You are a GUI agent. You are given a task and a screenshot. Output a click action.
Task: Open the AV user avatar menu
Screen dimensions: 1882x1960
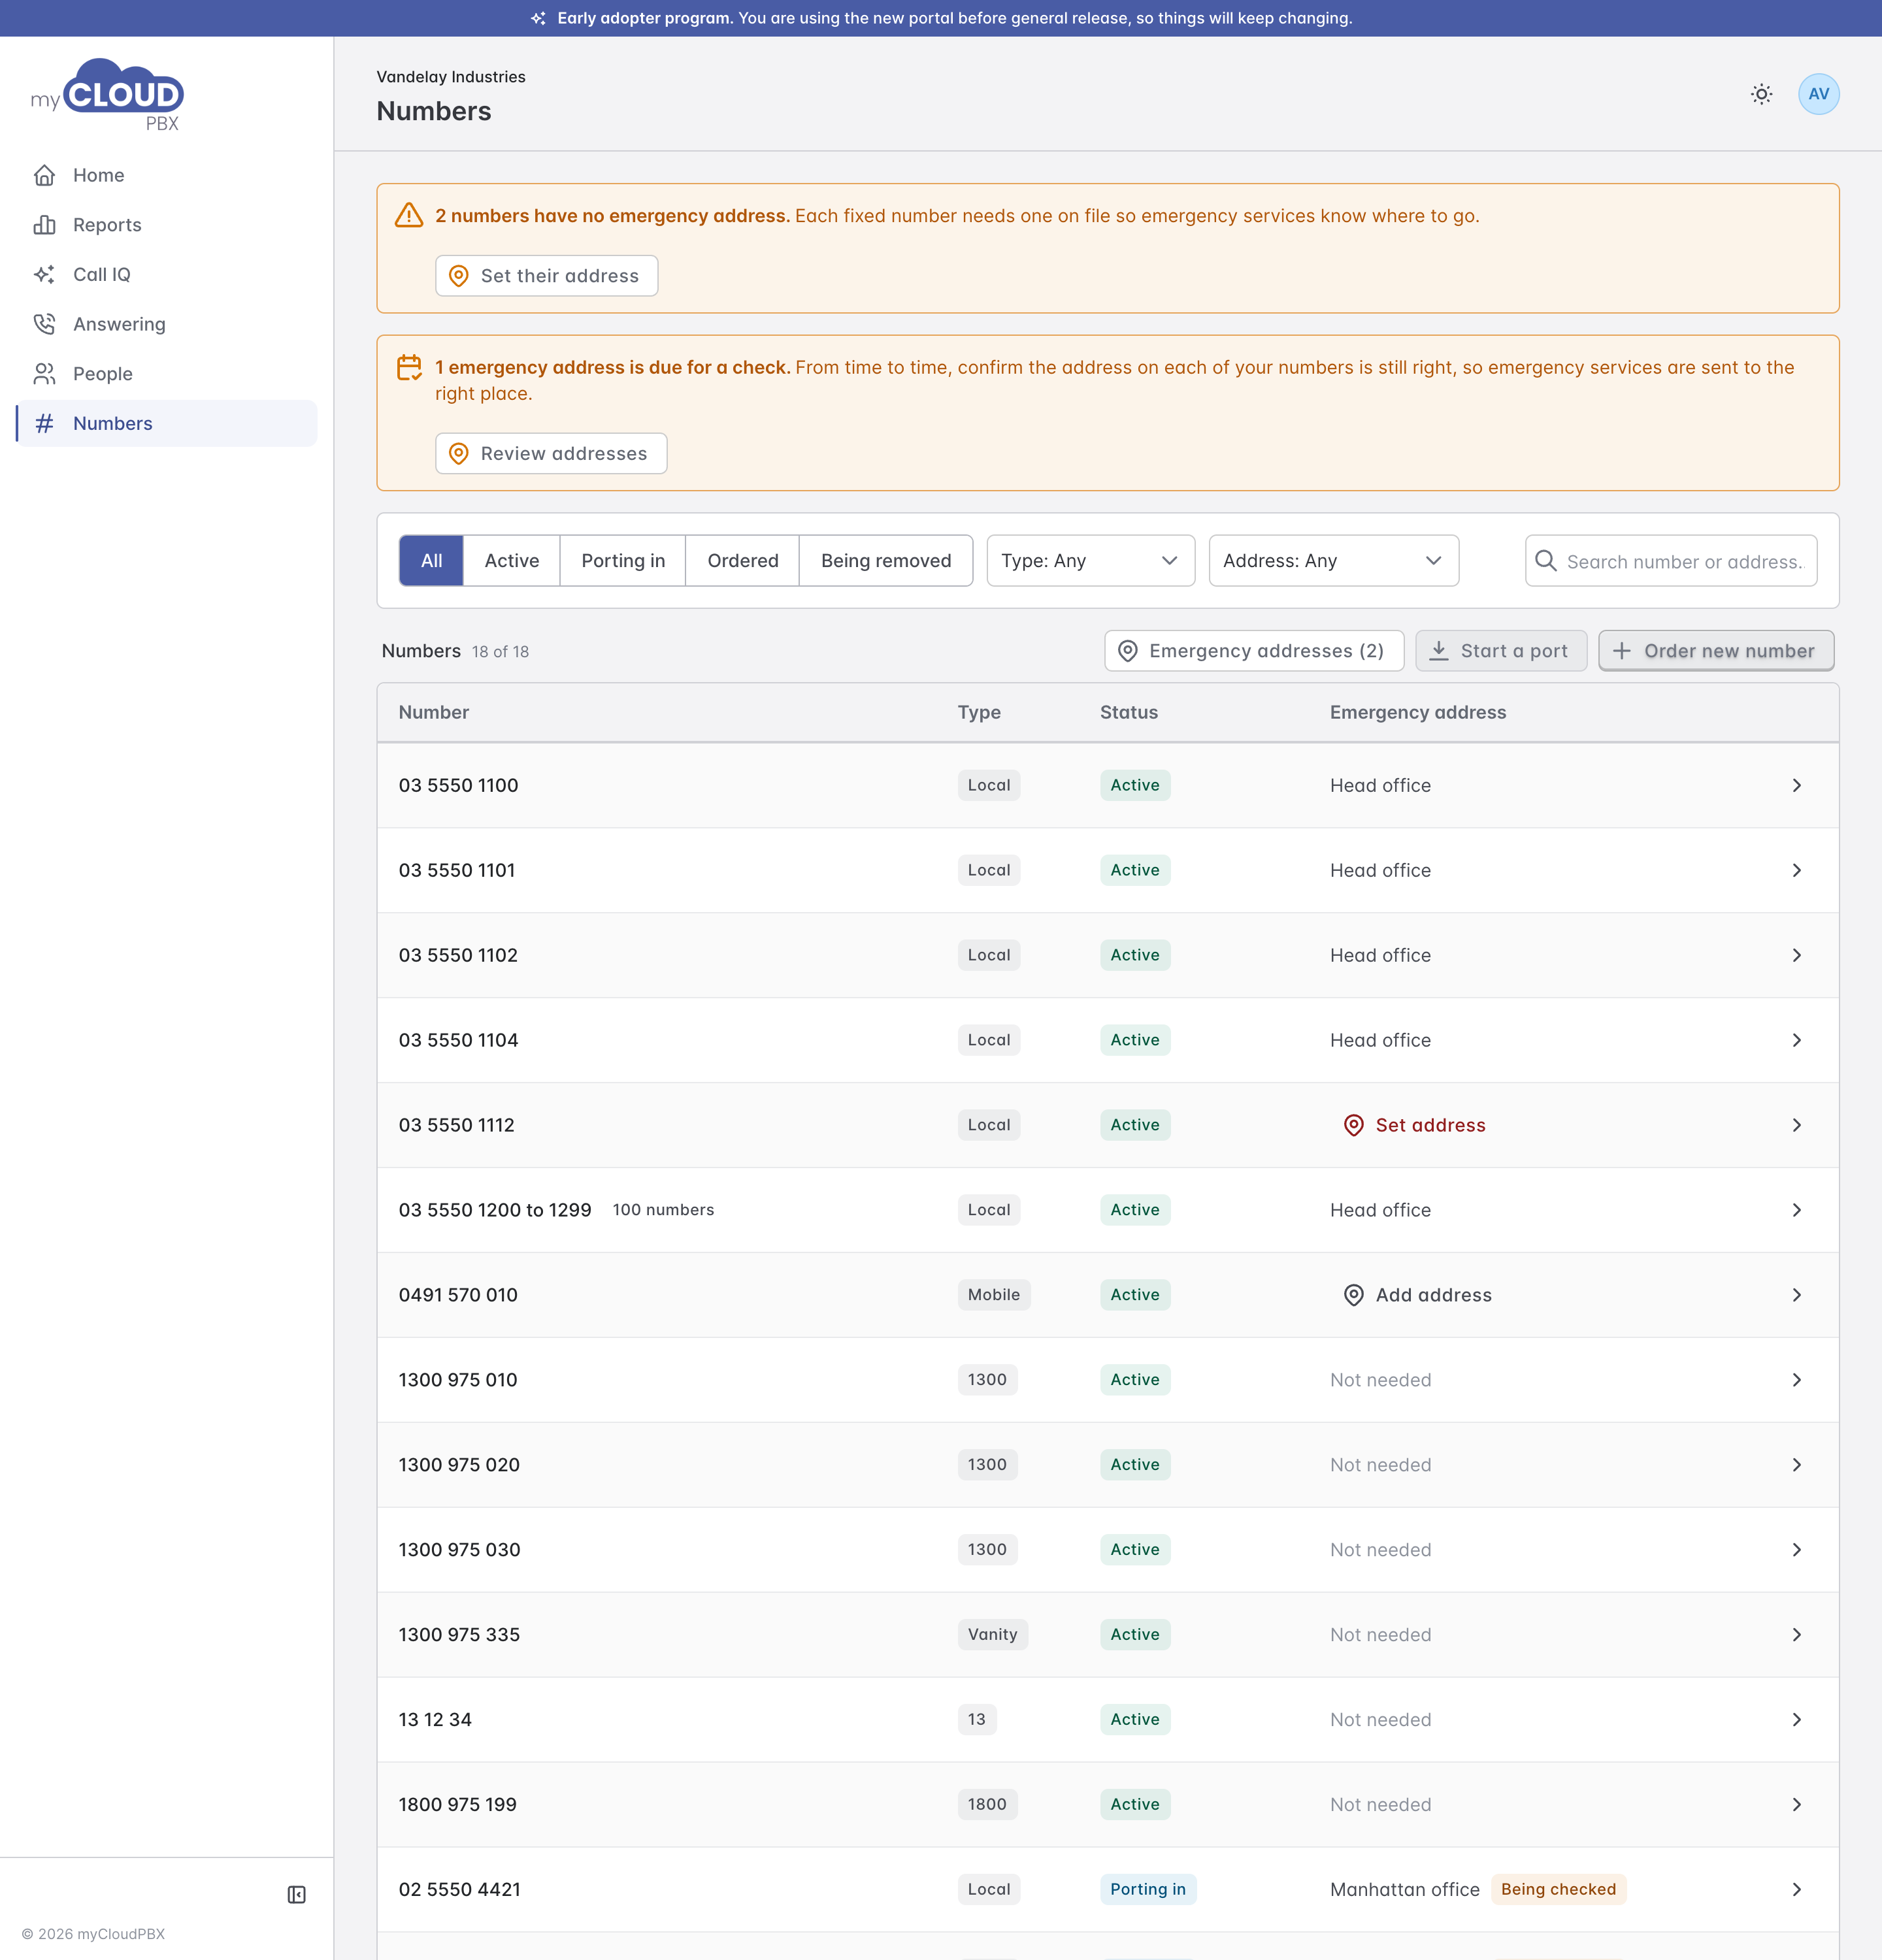(x=1818, y=94)
